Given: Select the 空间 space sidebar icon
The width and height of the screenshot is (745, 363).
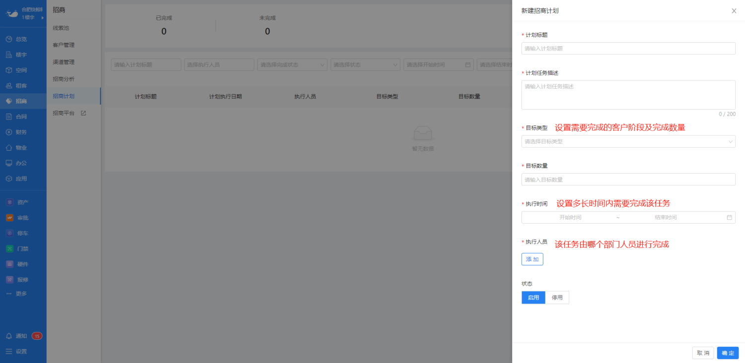Looking at the screenshot, I should (9, 70).
